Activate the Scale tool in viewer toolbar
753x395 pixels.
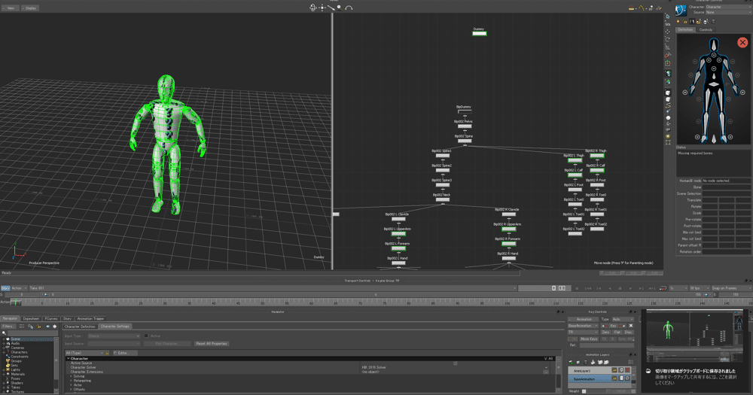click(x=667, y=47)
